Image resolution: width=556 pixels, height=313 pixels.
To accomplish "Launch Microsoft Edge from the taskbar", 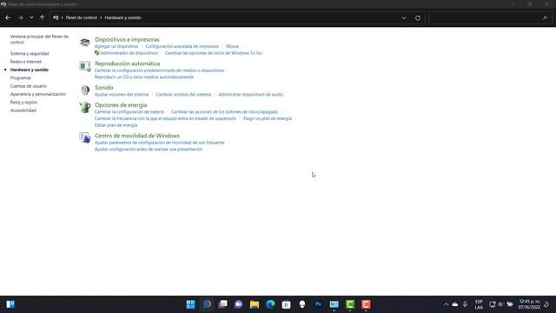I will [270, 304].
